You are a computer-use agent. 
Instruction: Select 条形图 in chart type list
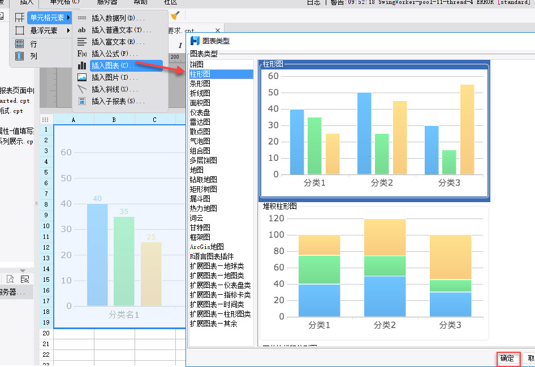tap(221, 84)
